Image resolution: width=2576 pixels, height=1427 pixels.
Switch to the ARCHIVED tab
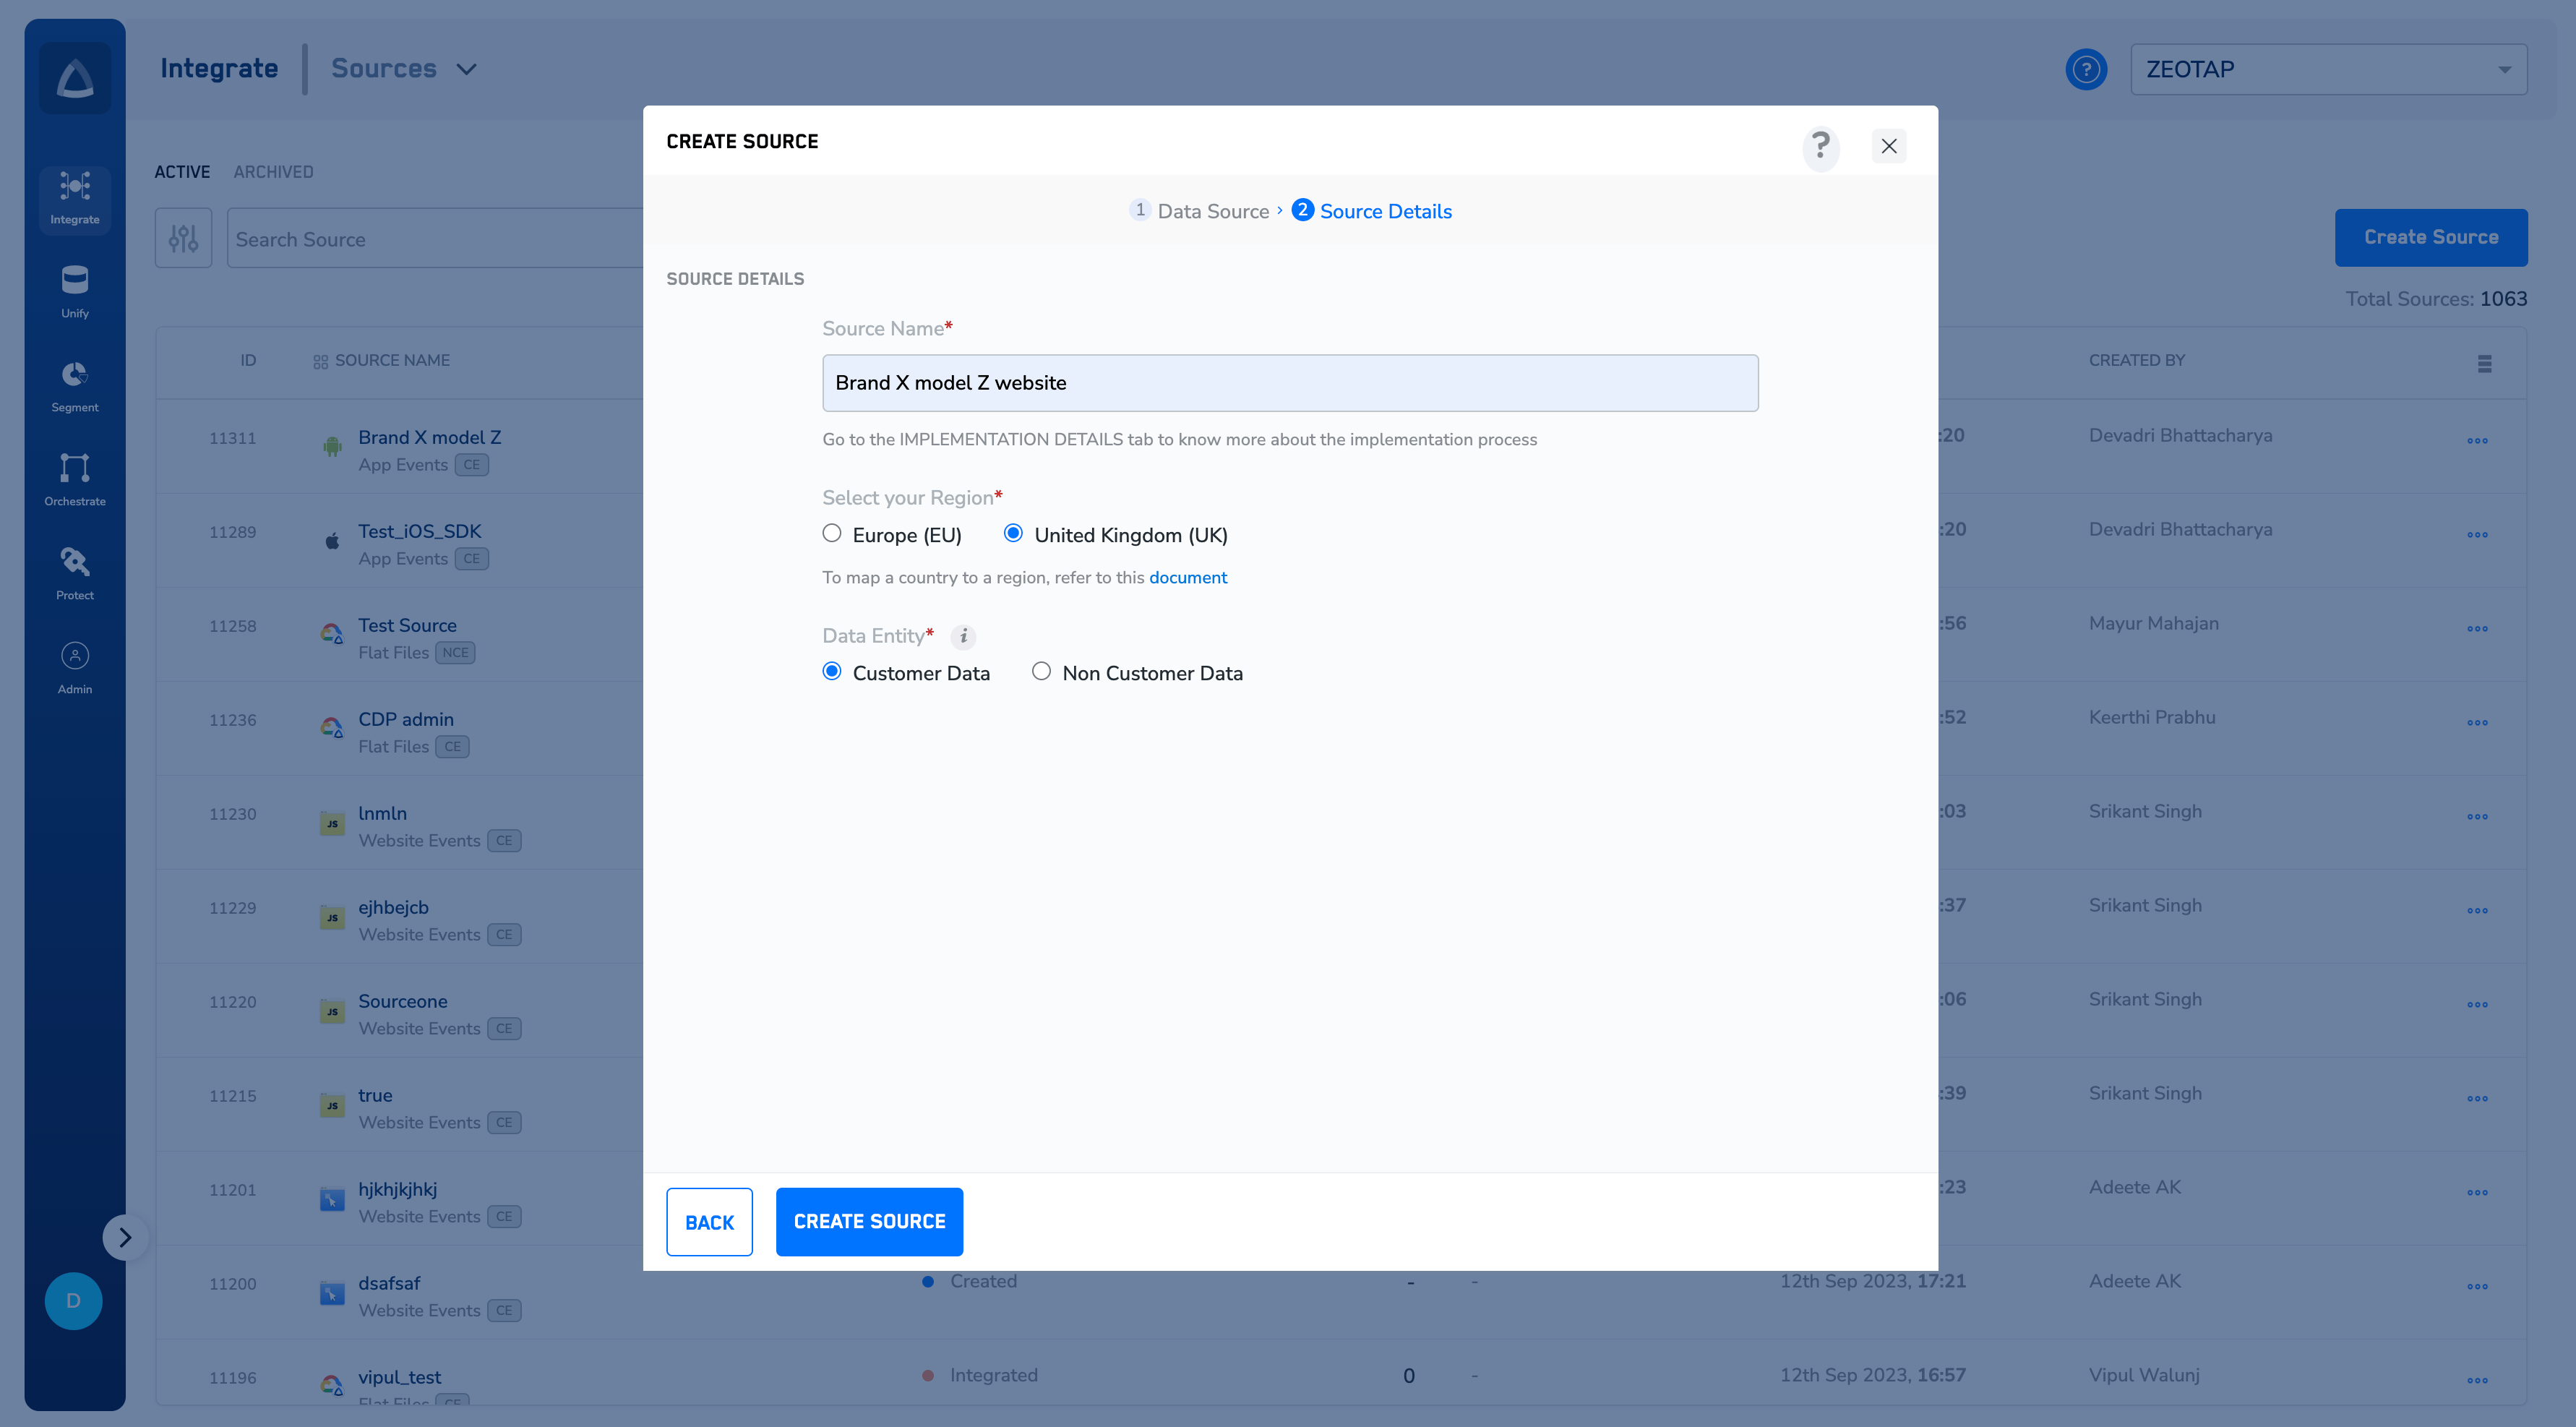(273, 172)
